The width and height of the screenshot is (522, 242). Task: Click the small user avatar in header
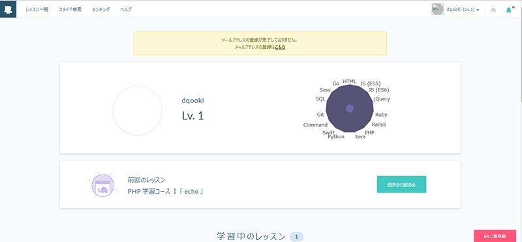point(437,9)
